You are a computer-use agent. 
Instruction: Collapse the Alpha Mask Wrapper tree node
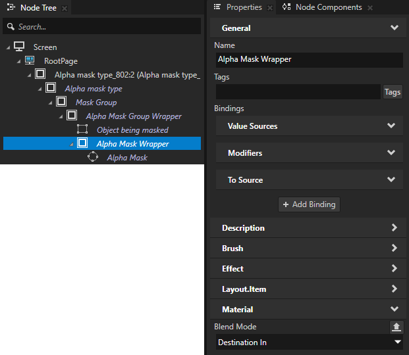(71, 144)
